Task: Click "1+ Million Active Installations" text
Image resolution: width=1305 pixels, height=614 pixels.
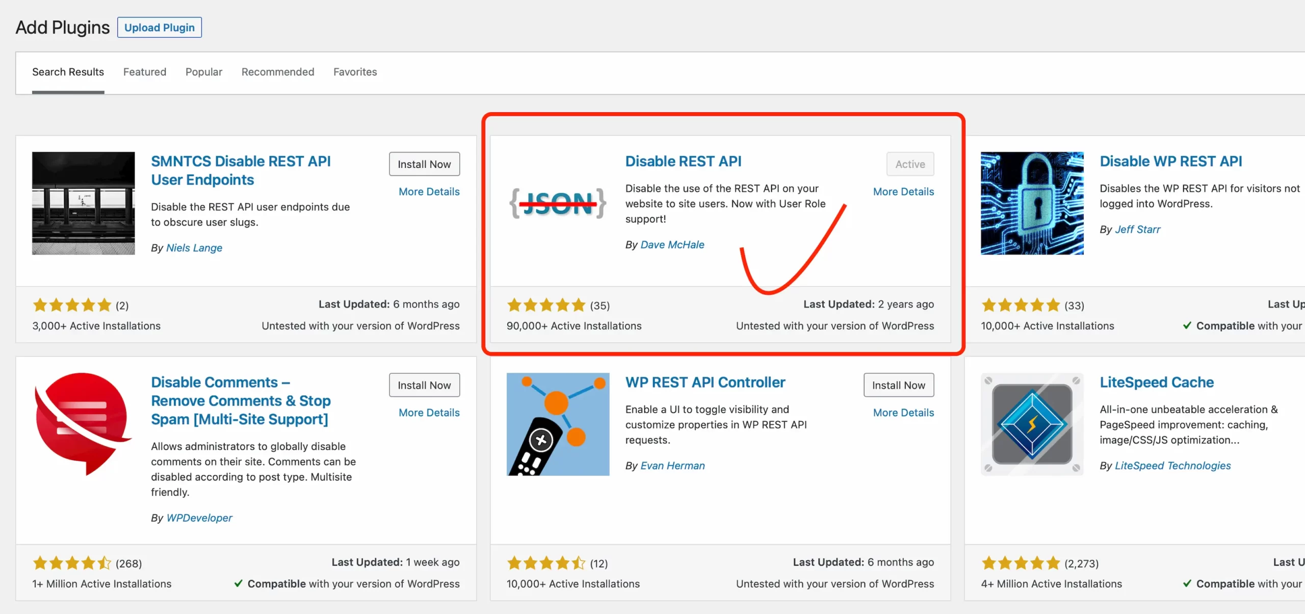Action: [x=102, y=584]
